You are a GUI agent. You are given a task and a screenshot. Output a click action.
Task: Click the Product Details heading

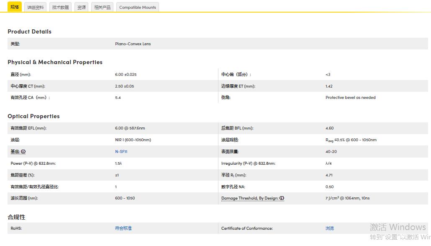click(29, 31)
